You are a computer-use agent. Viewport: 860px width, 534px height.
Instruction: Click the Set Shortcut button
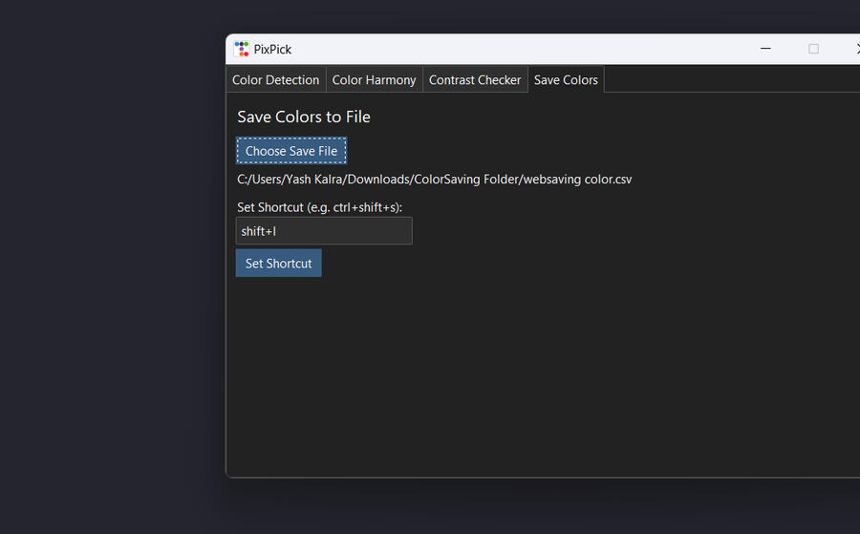pos(278,264)
